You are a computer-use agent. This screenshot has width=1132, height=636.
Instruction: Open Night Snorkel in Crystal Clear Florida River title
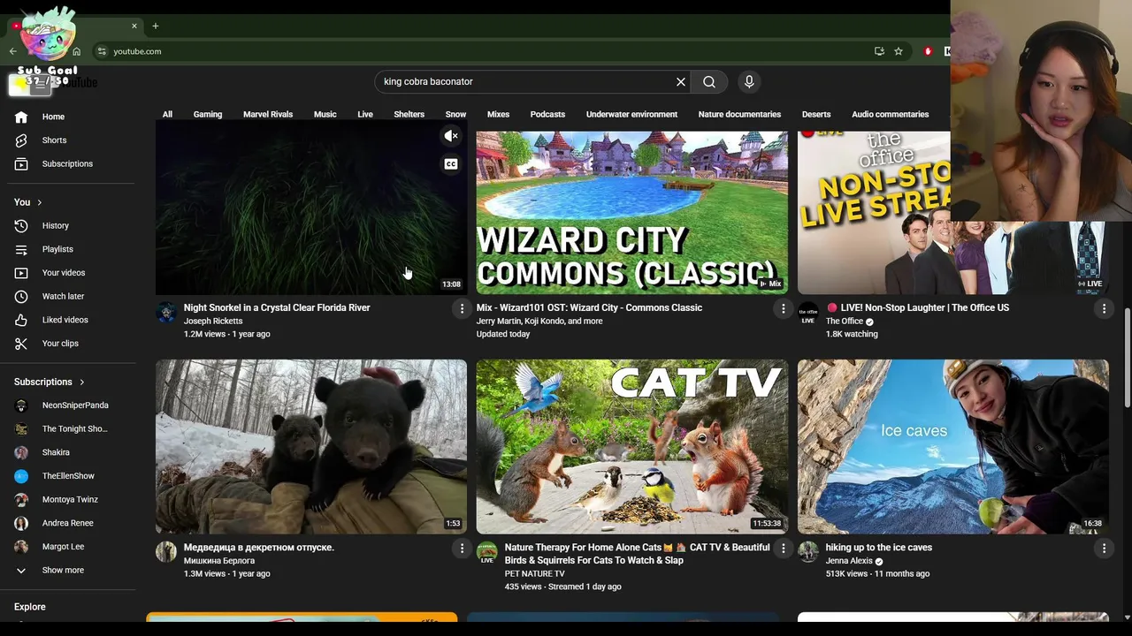coord(277,308)
